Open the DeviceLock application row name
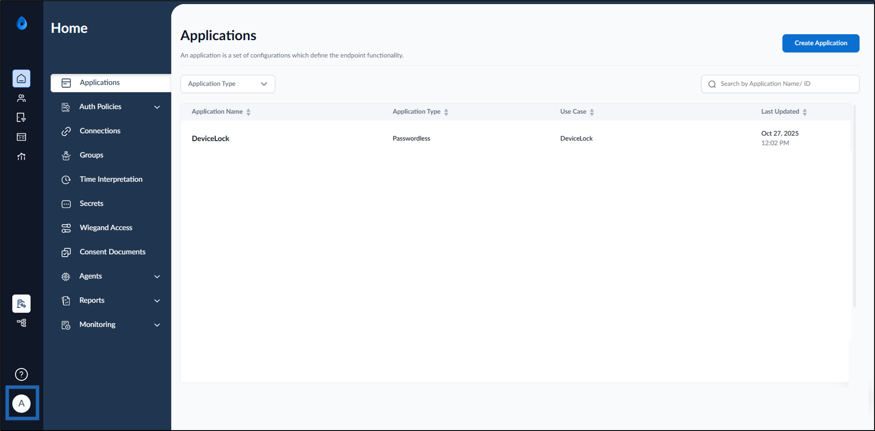 (x=210, y=138)
